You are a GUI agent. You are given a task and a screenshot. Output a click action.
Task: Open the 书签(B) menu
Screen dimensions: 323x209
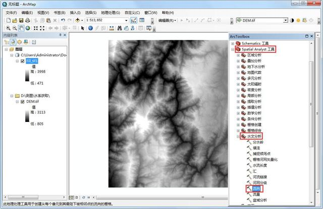click(60, 13)
